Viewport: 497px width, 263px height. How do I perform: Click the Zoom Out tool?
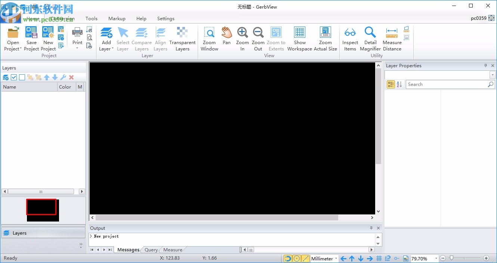[258, 37]
